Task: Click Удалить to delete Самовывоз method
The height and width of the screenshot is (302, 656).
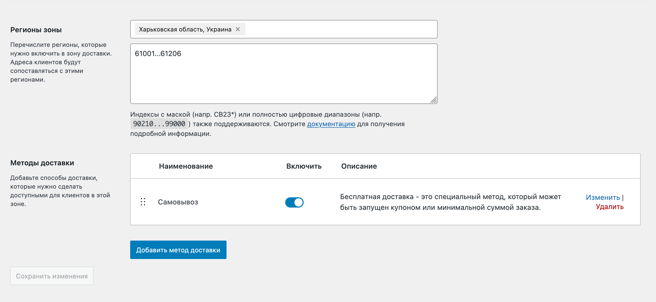Action: click(x=609, y=207)
